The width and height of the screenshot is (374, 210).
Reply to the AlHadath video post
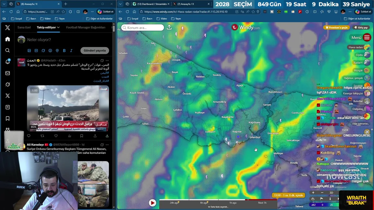[x=29, y=136]
